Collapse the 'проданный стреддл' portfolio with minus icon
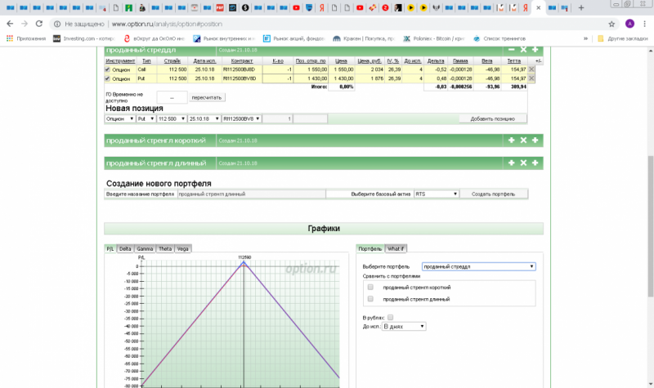The height and width of the screenshot is (388, 654). (512, 50)
